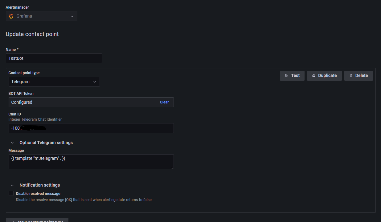Click the Notification settings section title

(x=39, y=185)
